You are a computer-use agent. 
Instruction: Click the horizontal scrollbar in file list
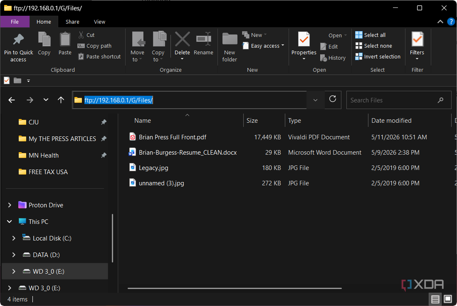coord(235,288)
